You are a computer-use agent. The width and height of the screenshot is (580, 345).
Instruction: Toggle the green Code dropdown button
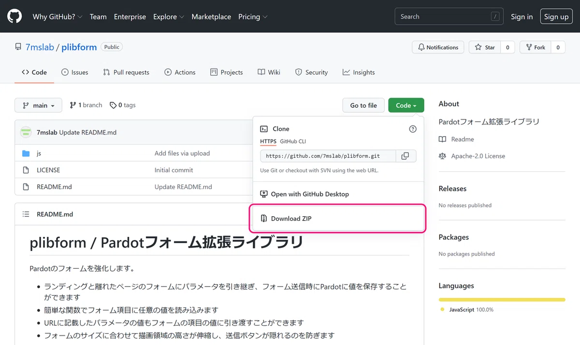click(406, 105)
